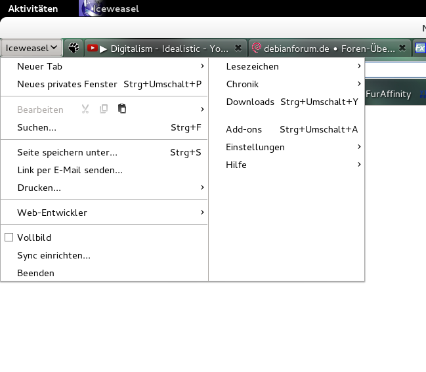Expand the Lesezeichen submenu arrow
This screenshot has height=372, width=426.
pyautogui.click(x=359, y=66)
